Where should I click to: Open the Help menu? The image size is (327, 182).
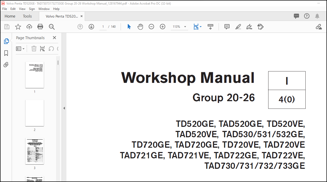[56, 9]
